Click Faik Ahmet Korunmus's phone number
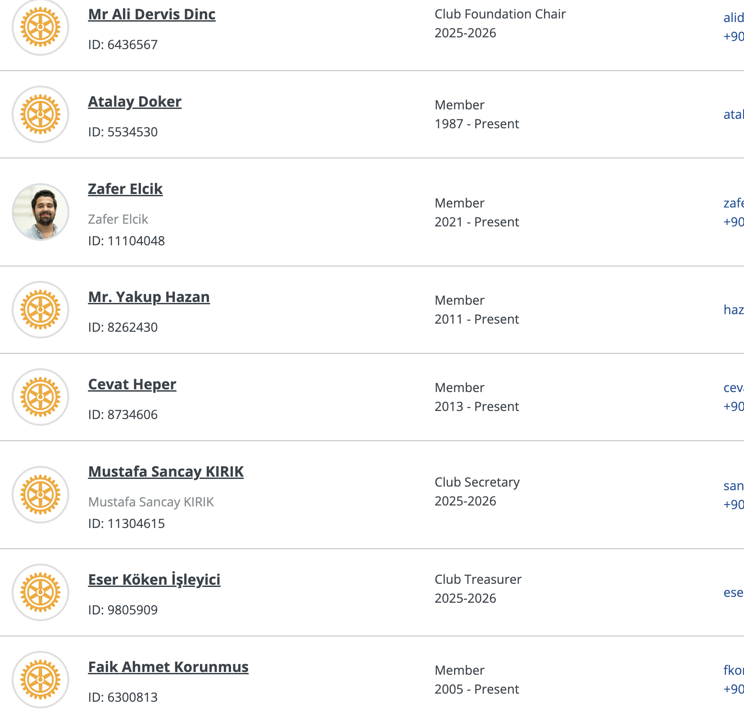Image resolution: width=744 pixels, height=722 pixels. 734,689
